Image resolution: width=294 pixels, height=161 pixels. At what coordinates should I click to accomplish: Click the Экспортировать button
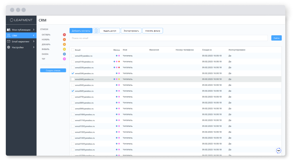(131, 31)
